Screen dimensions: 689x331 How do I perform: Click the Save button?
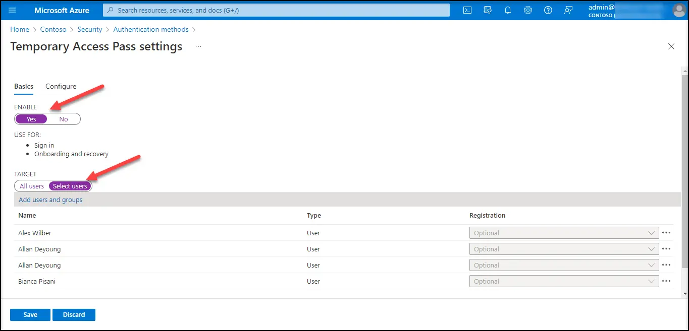30,314
